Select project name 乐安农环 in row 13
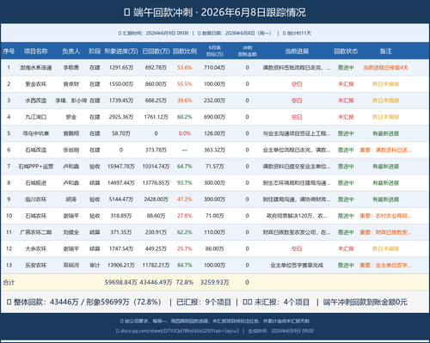The height and width of the screenshot is (343, 430). [x=36, y=266]
